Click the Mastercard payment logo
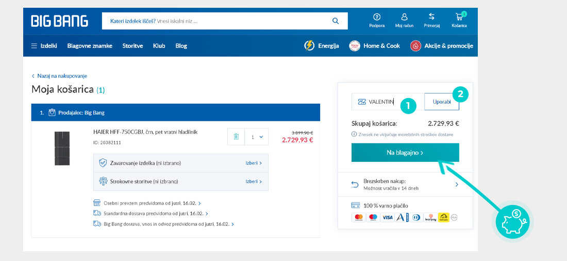The image size is (567, 261). click(358, 217)
